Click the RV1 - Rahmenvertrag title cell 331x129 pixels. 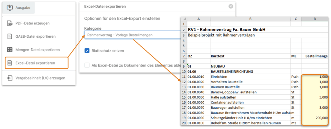226,29
